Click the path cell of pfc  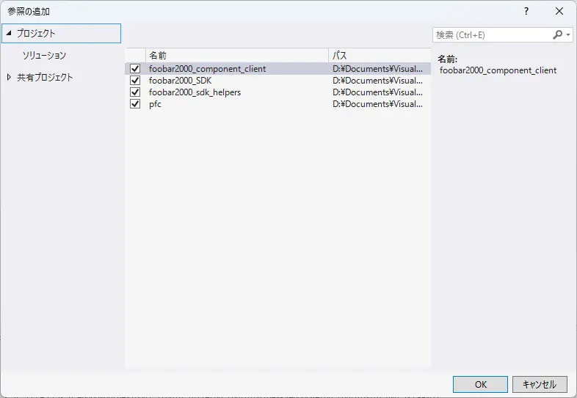click(x=378, y=104)
